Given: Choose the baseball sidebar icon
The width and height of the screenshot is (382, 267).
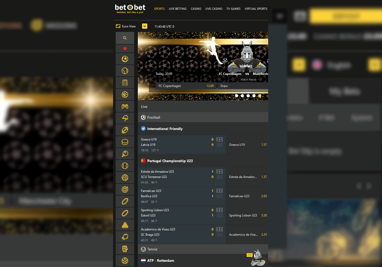Looking at the screenshot, I should tap(125, 166).
